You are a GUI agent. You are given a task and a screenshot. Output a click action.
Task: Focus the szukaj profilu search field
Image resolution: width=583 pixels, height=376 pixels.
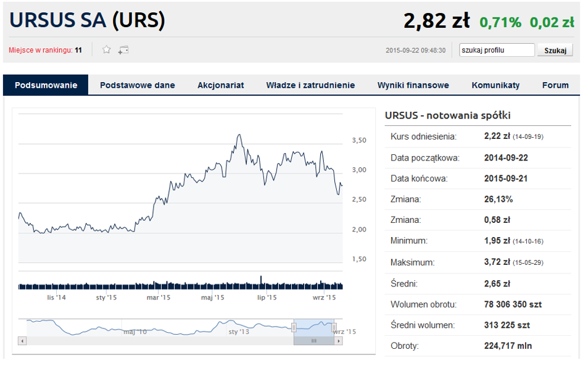tap(497, 50)
